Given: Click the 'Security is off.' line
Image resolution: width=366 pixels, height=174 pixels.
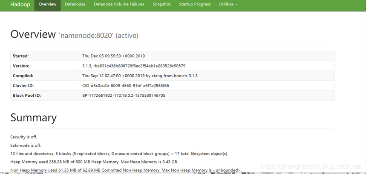Looking at the screenshot, I should pos(23,137).
